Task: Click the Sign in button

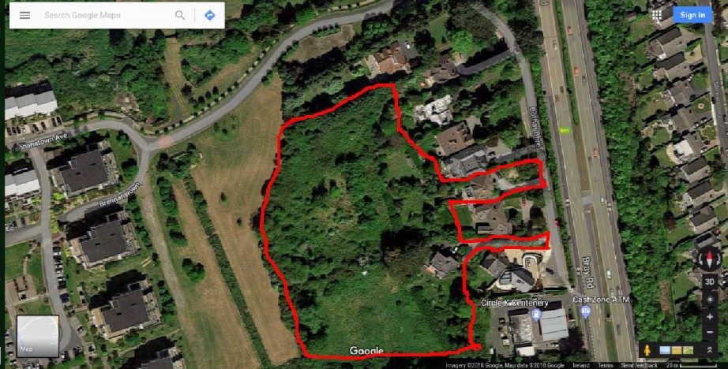Action: pos(692,15)
